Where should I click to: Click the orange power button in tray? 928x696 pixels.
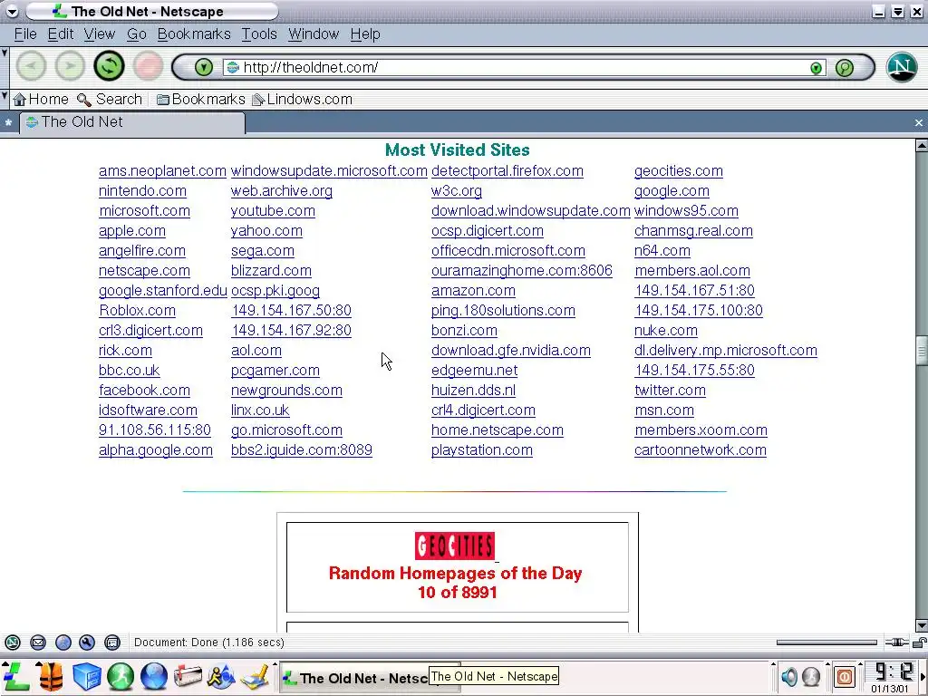tap(845, 676)
